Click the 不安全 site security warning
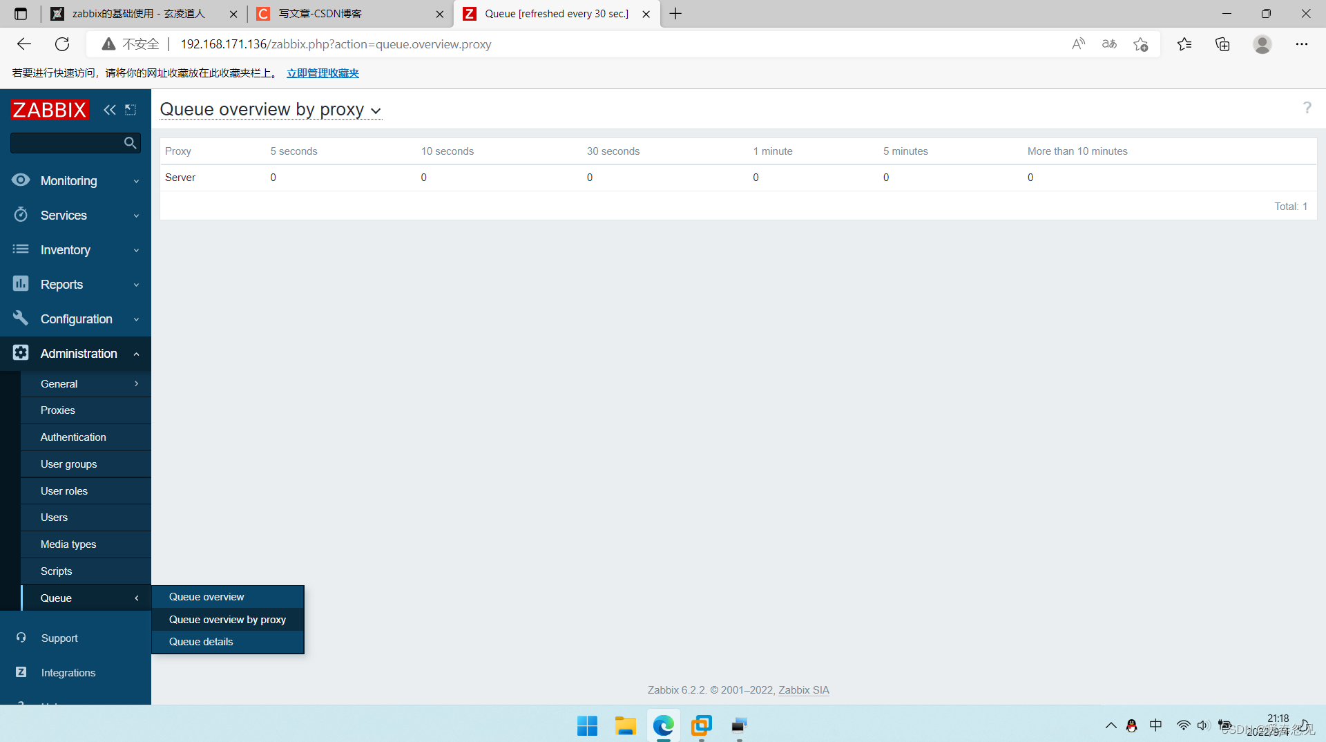Screen dimensions: 1326x742 131,44
